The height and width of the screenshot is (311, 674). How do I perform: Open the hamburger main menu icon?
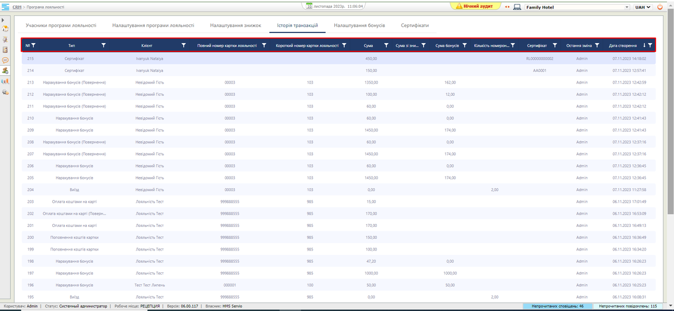click(5, 7)
